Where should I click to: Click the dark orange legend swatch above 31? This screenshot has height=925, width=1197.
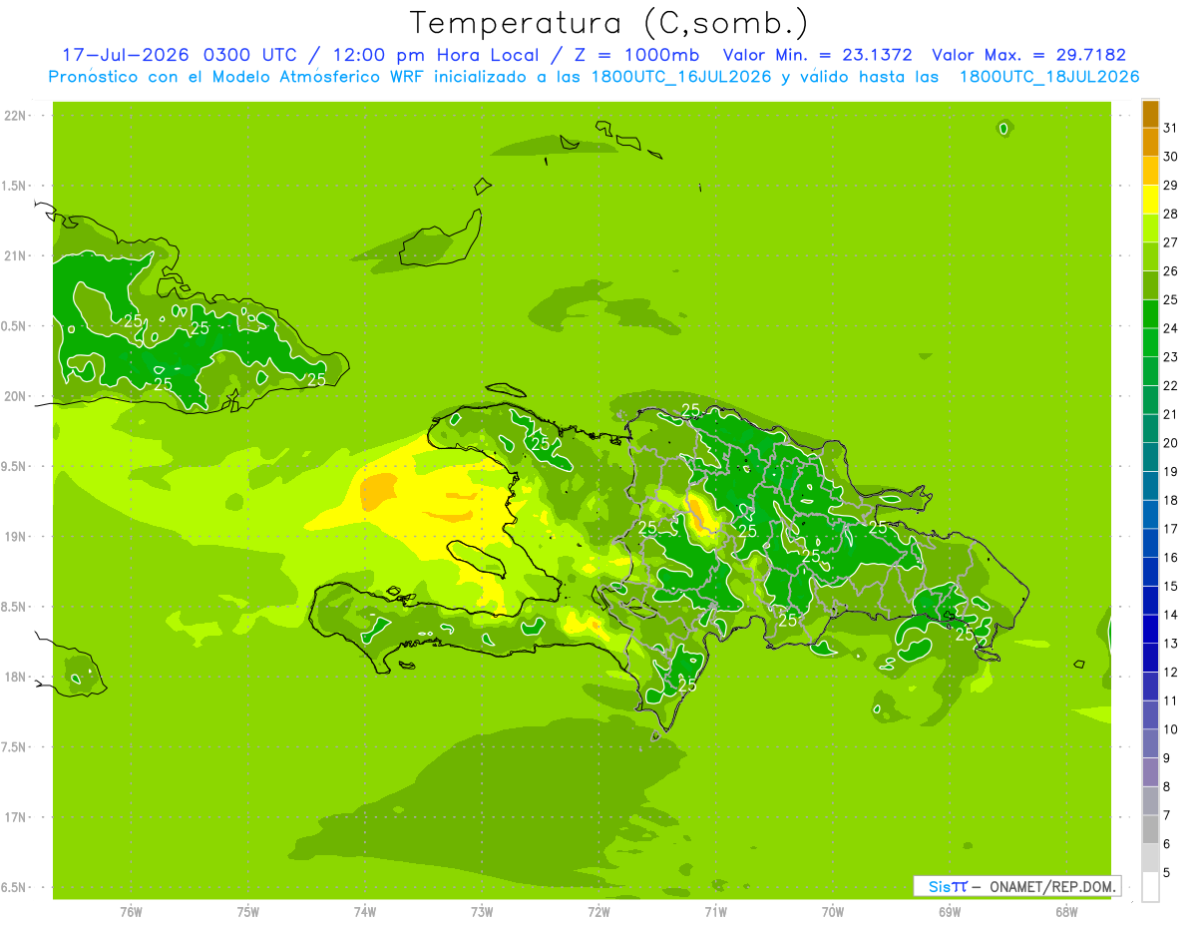pyautogui.click(x=1150, y=114)
